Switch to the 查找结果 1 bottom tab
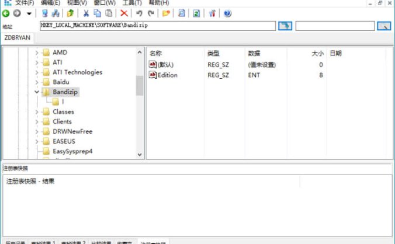395x244 pixels. point(43,242)
